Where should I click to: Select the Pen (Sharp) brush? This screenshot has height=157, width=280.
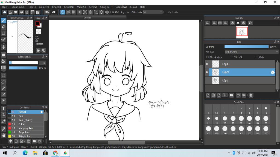coord(25,120)
